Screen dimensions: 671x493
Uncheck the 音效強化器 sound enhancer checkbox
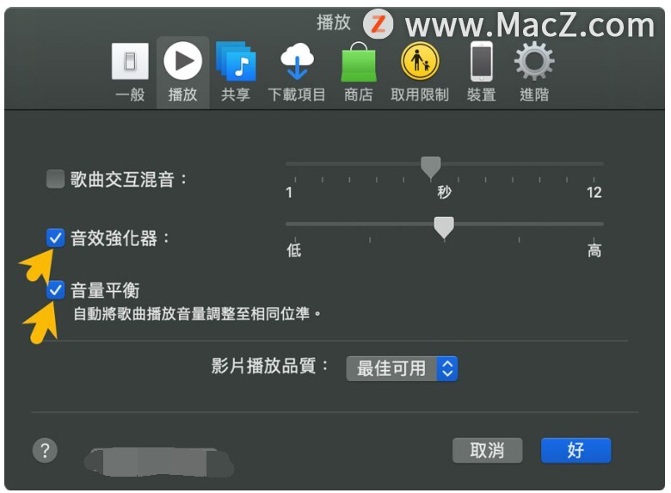pyautogui.click(x=55, y=237)
